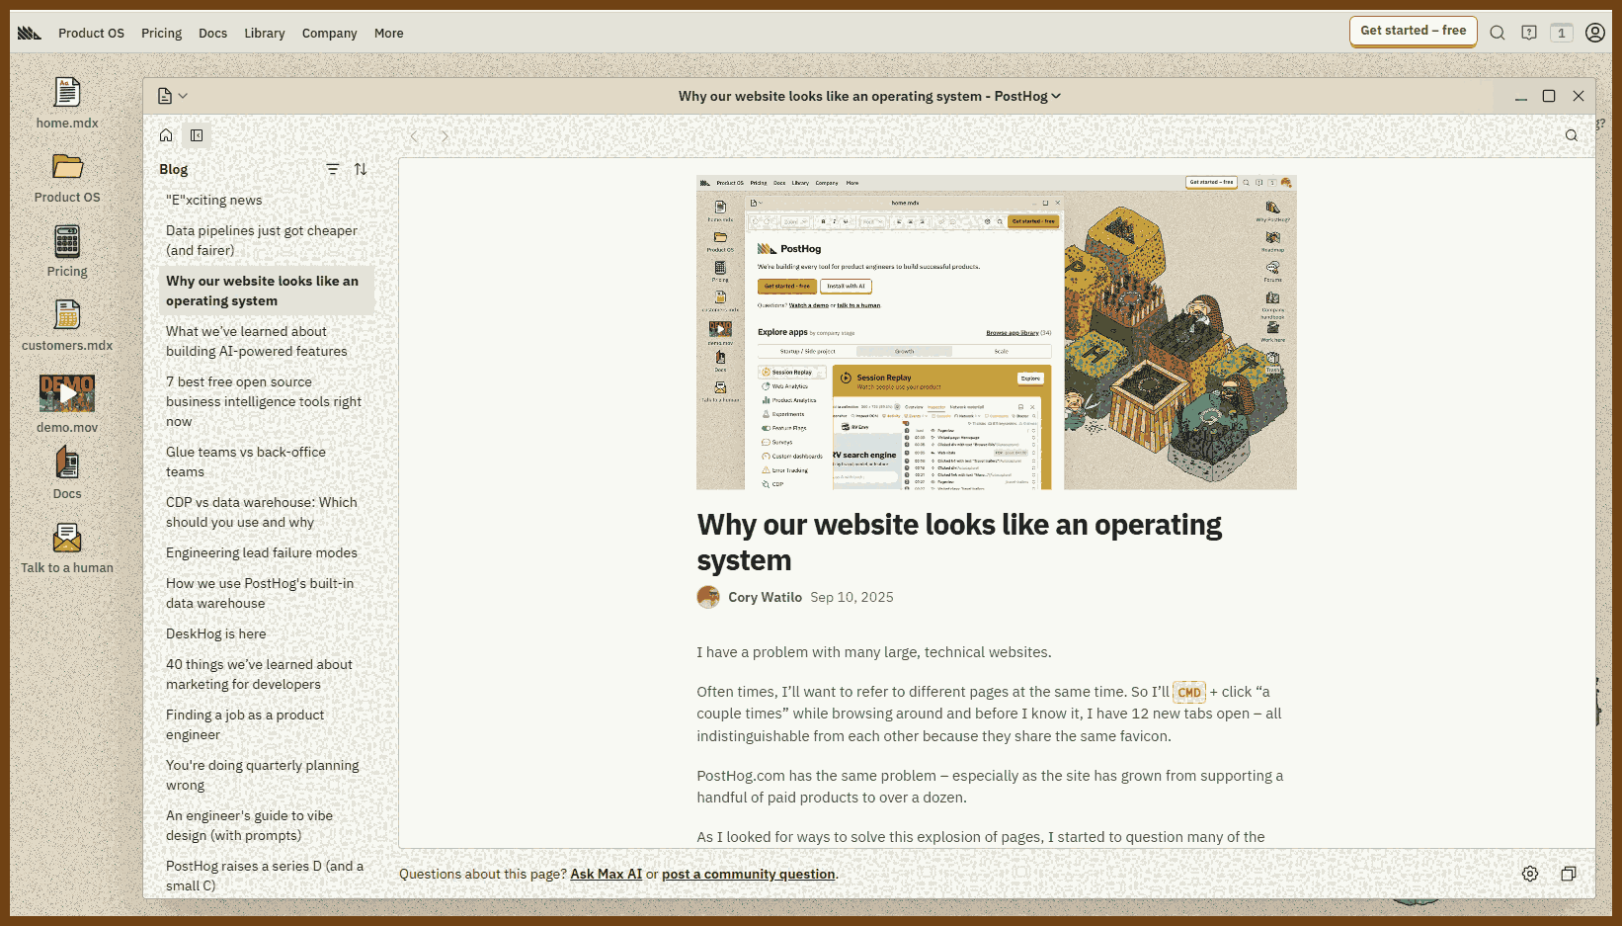Open the Talk to a human icon

(67, 539)
